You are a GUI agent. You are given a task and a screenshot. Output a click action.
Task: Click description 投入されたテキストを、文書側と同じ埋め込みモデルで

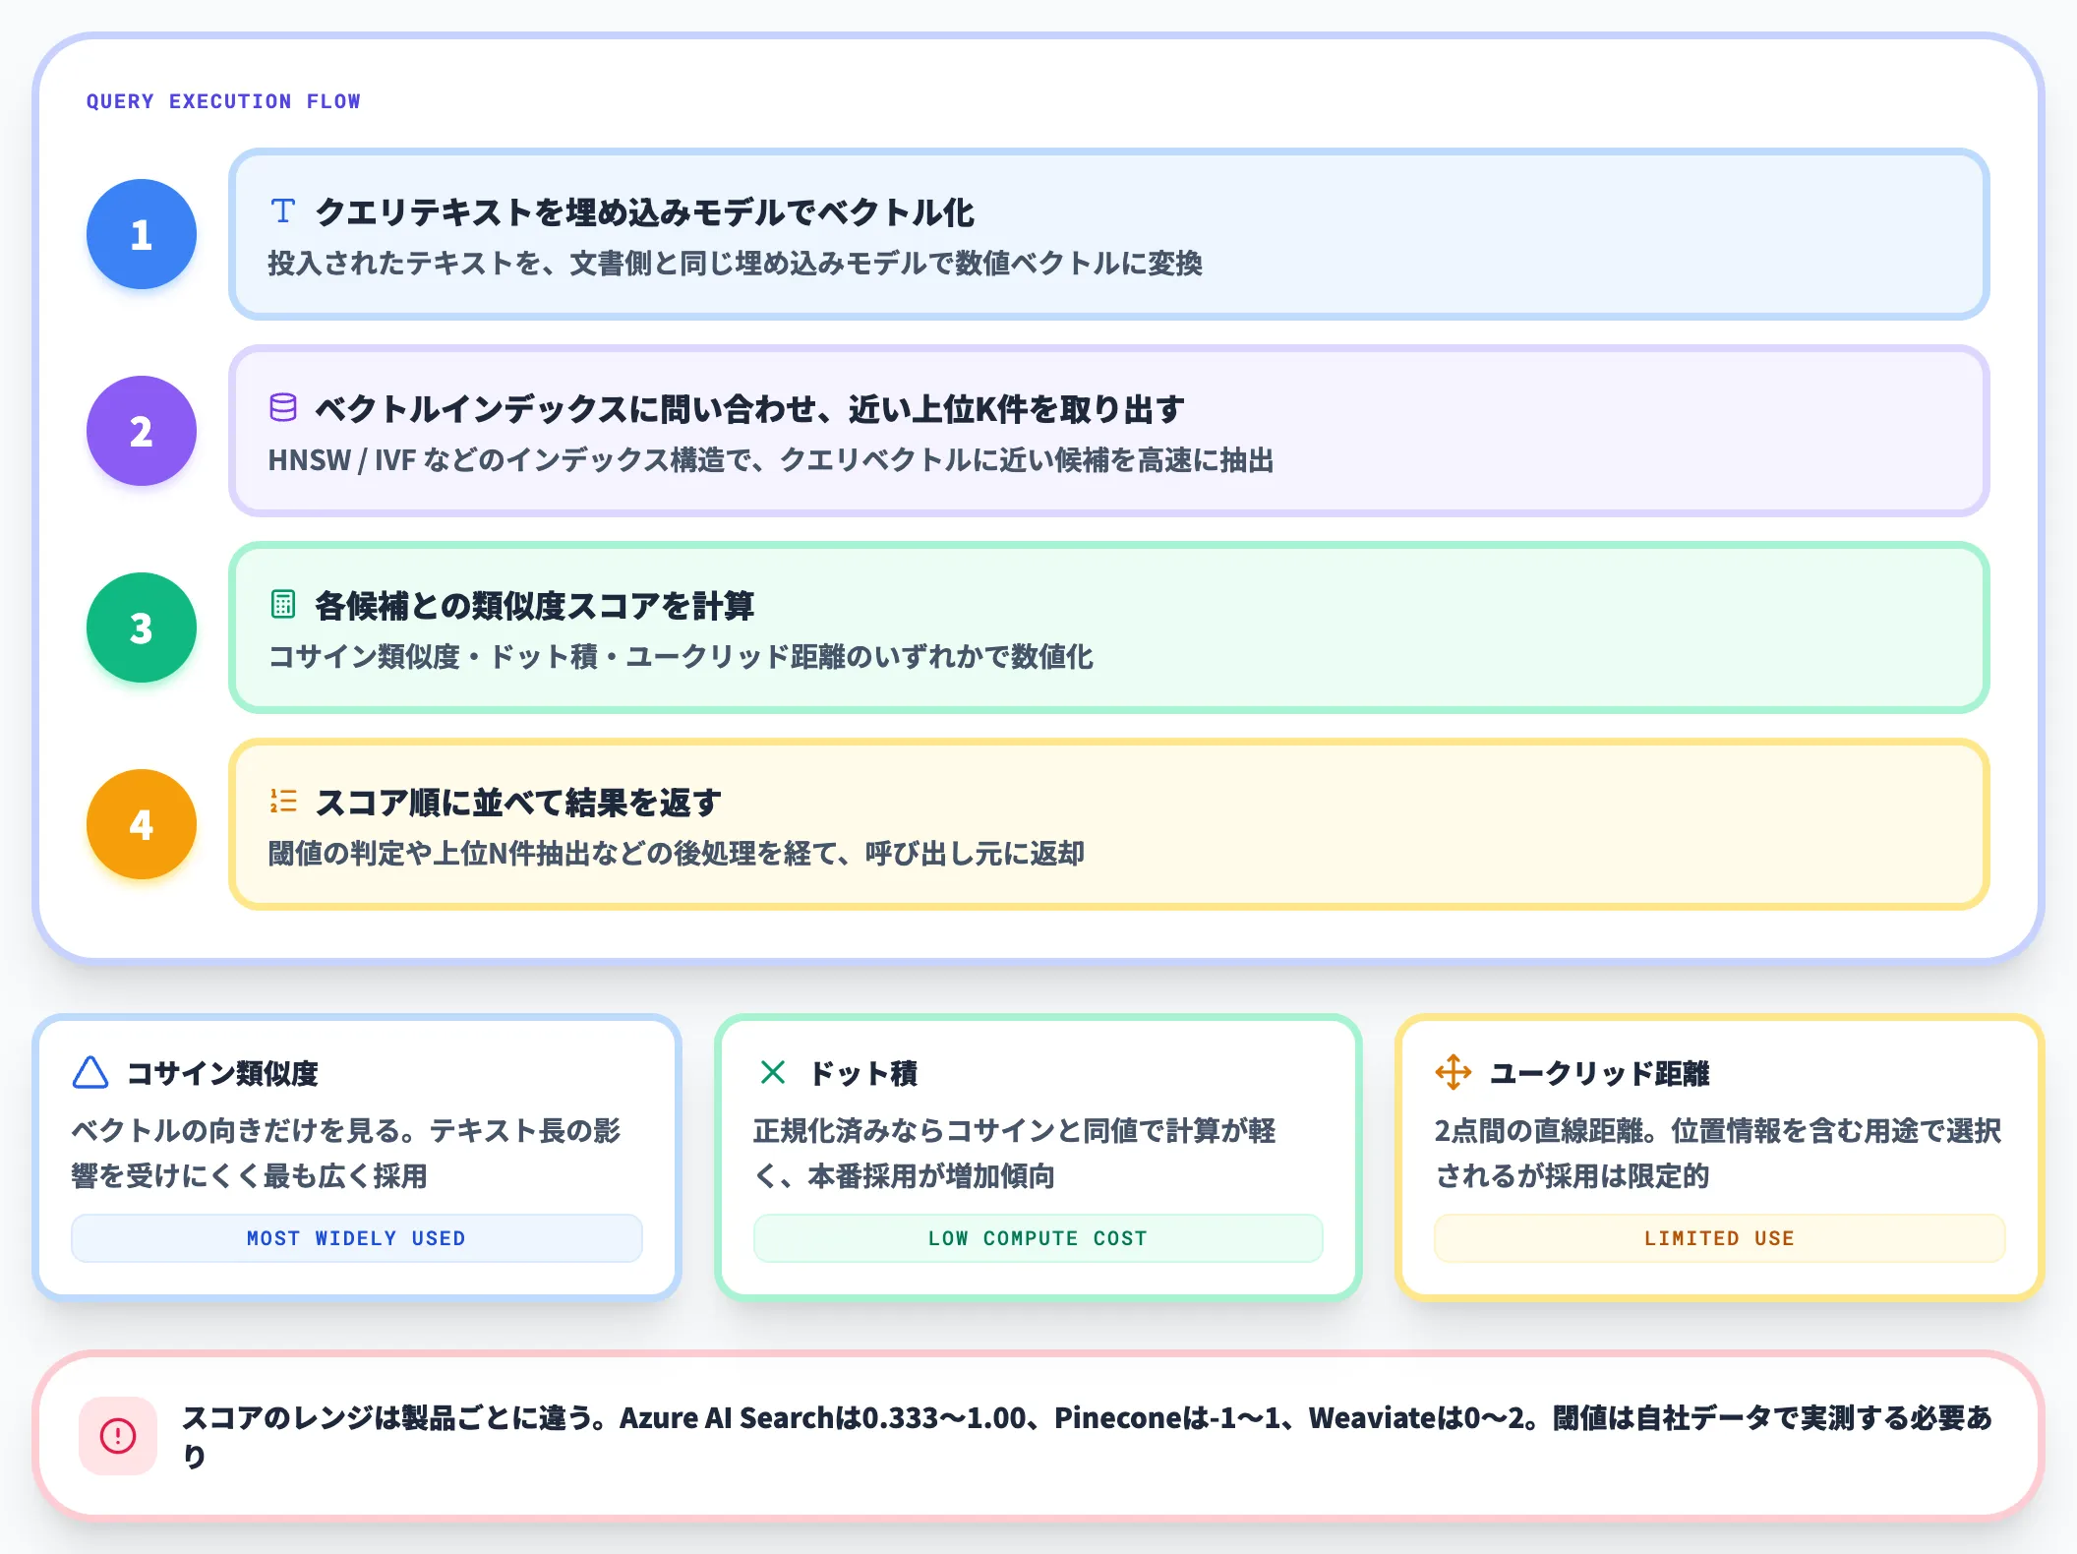point(736,264)
